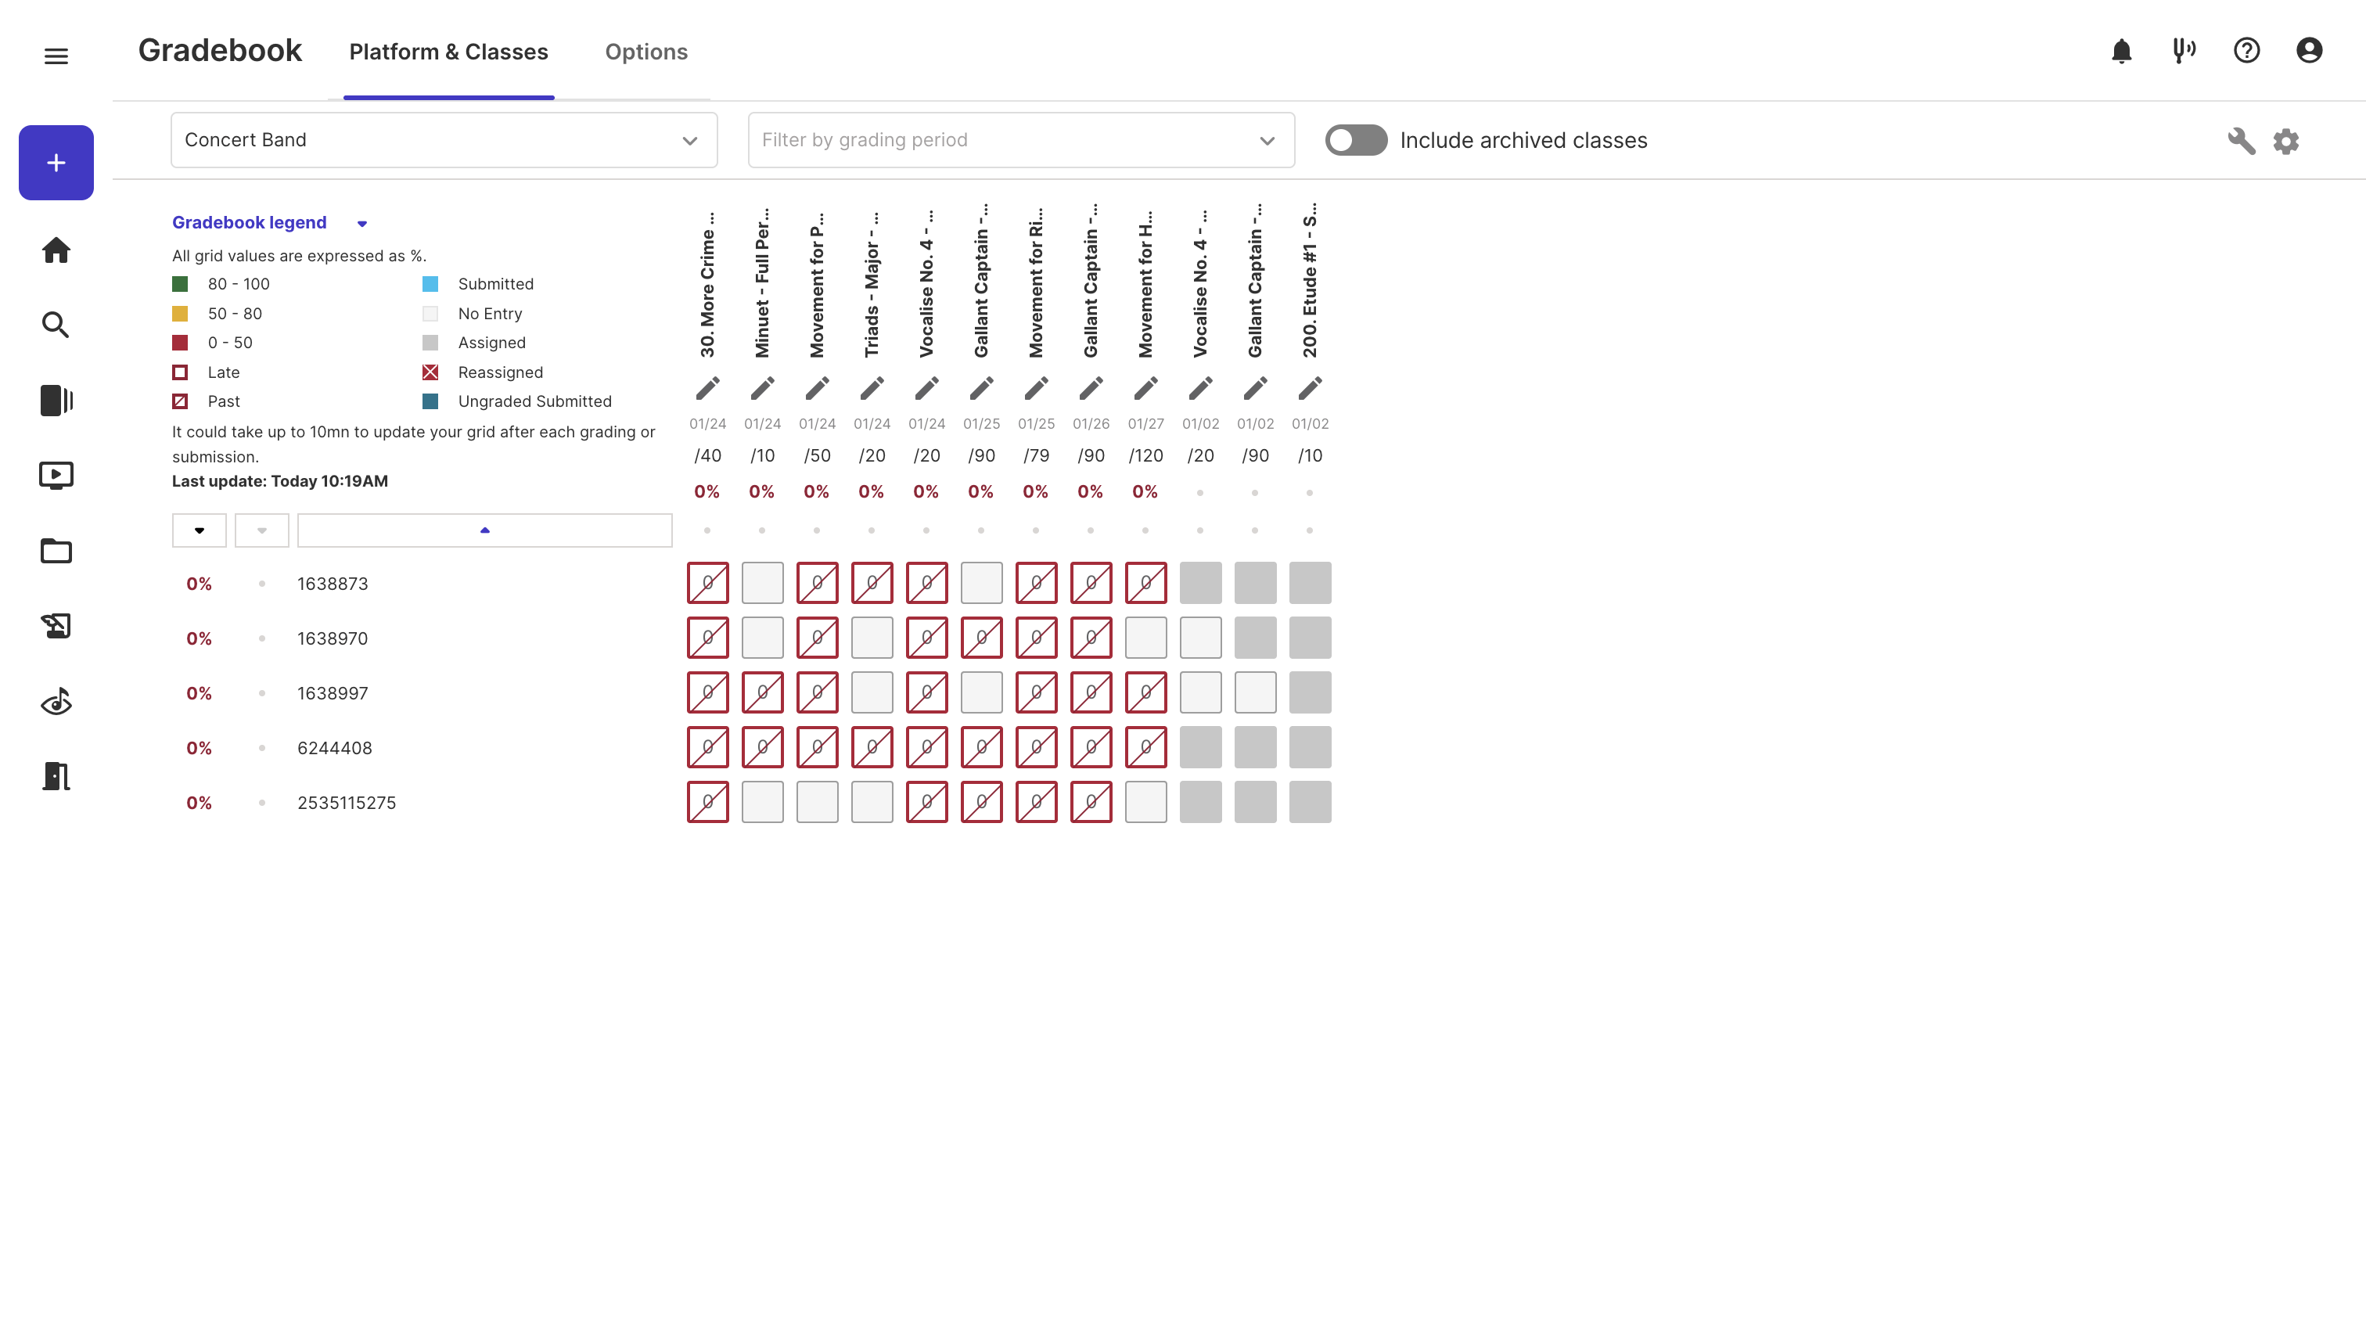This screenshot has width=2366, height=1341.
Task: Click student 6244408 name
Action: click(334, 748)
